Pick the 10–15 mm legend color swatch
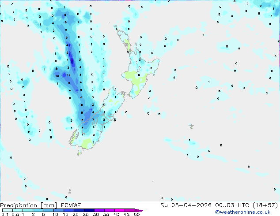The height and width of the screenshot is (216, 280). click(59, 210)
